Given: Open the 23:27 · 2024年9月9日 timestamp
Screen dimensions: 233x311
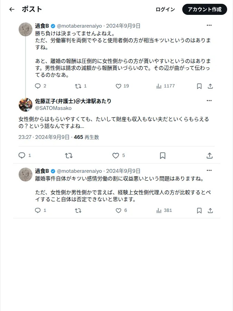Looking at the screenshot, I should point(44,137).
